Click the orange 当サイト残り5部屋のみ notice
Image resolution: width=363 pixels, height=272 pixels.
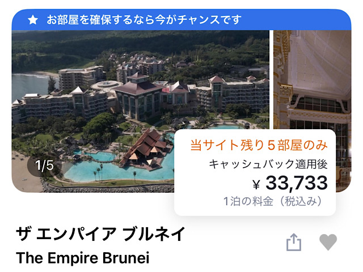259,145
